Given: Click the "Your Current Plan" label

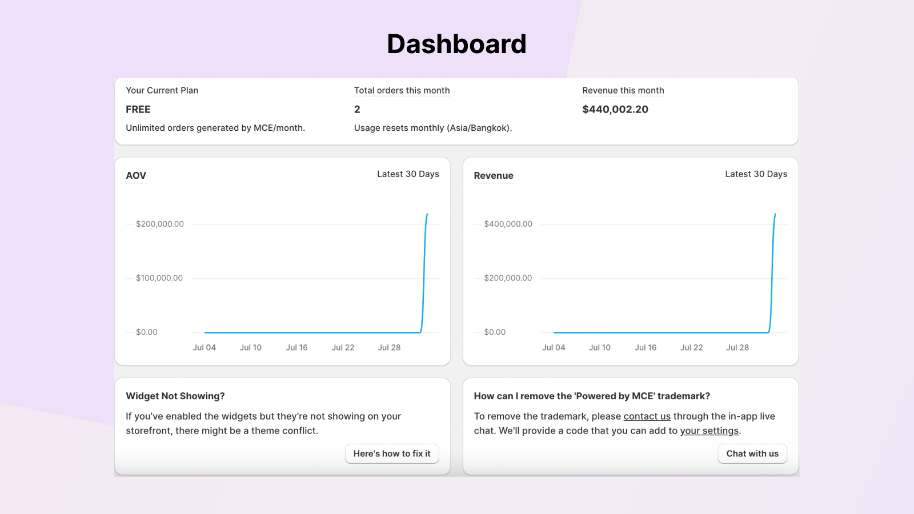Looking at the screenshot, I should click(162, 90).
